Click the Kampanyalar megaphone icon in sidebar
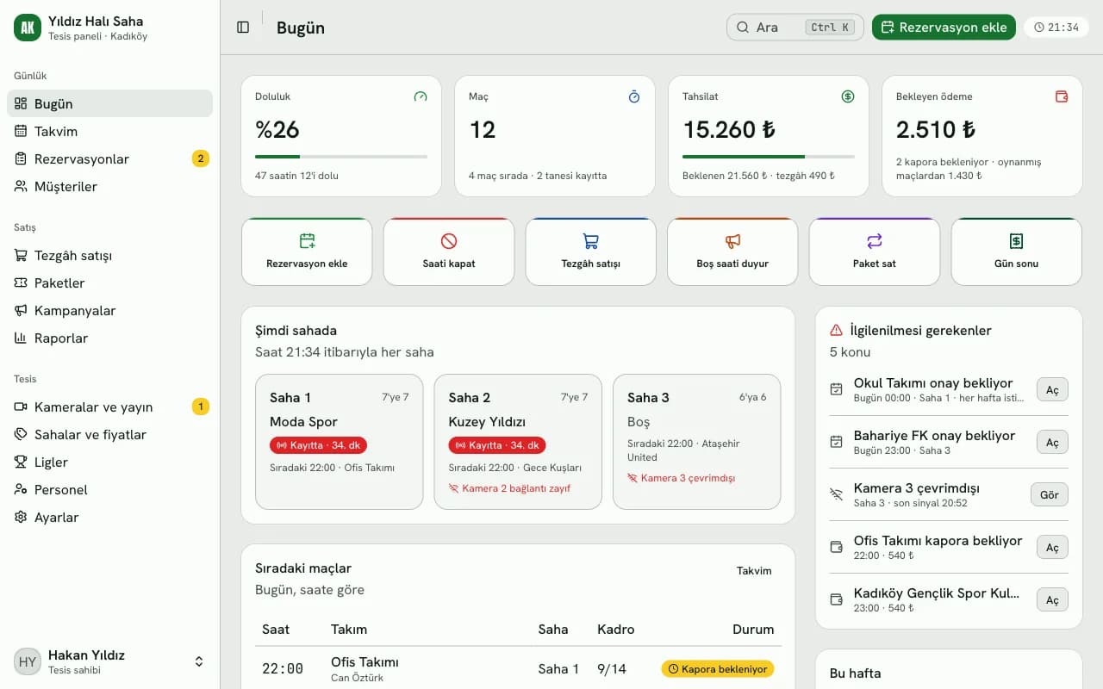This screenshot has width=1103, height=689. (21, 310)
